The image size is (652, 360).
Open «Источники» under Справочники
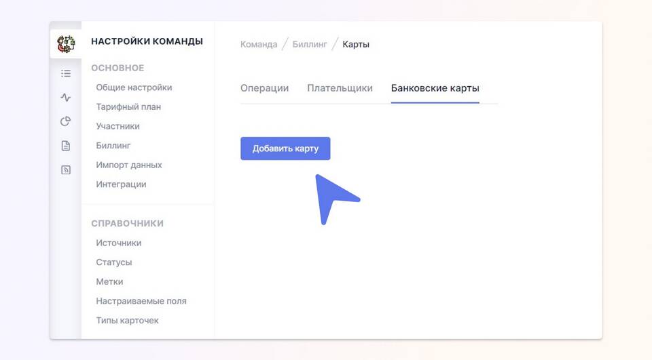118,243
